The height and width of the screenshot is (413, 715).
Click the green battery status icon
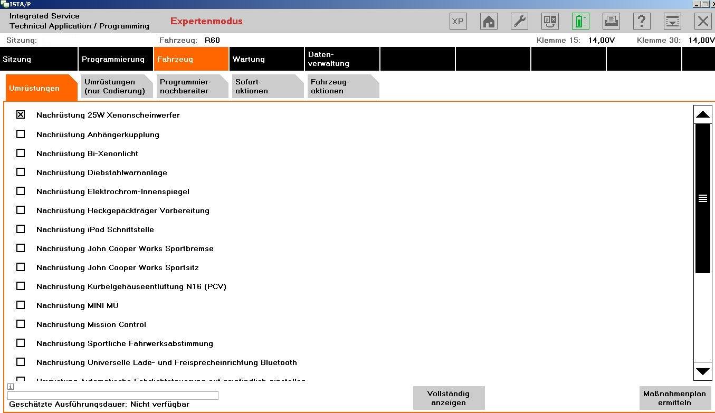coord(580,22)
